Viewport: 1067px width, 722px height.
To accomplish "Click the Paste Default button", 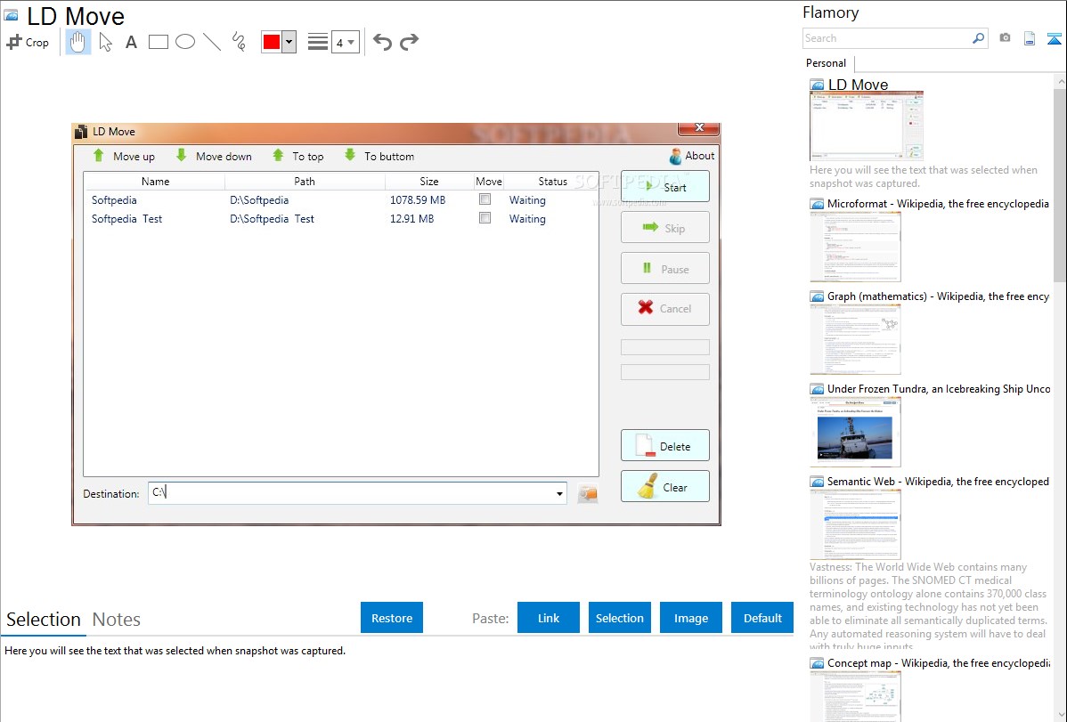I will (762, 617).
